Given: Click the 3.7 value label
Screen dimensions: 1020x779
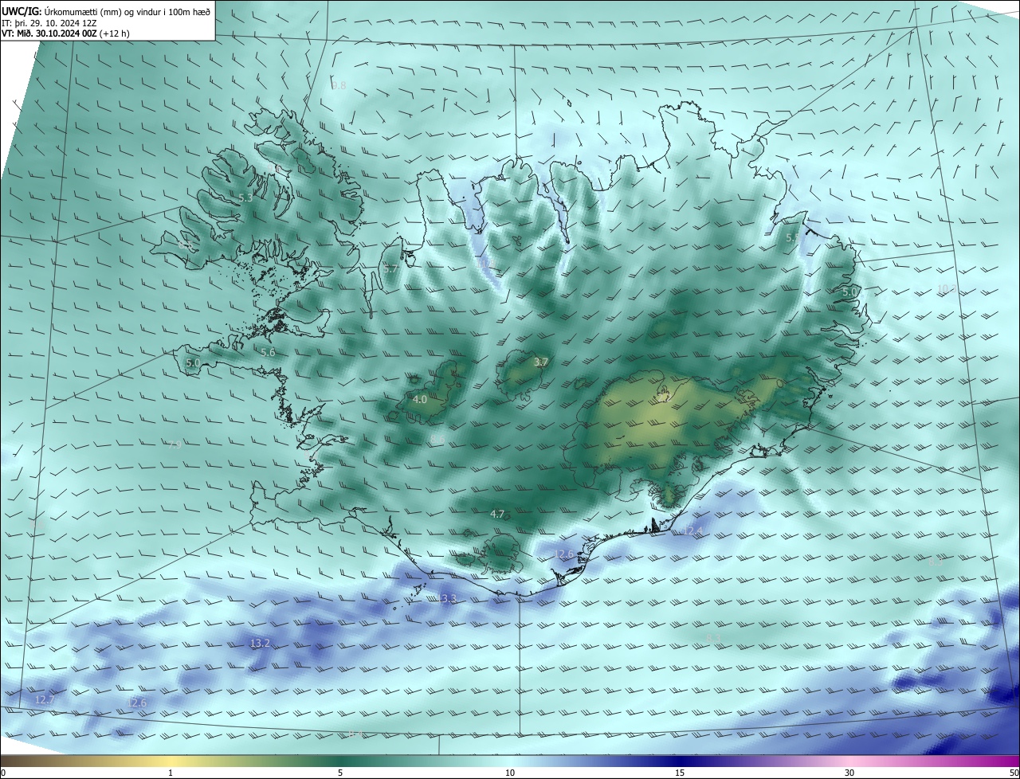Looking at the screenshot, I should point(541,362).
